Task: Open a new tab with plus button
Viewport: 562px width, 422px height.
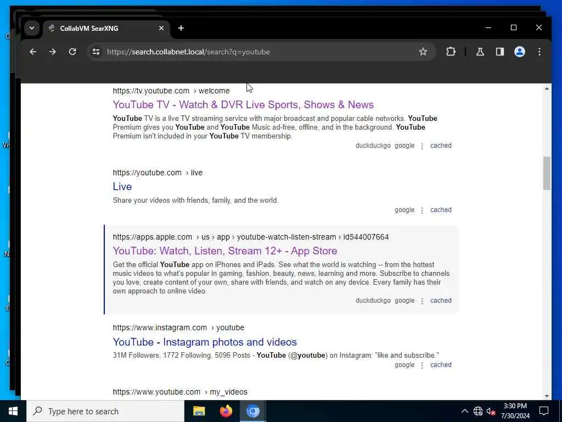Action: click(181, 28)
